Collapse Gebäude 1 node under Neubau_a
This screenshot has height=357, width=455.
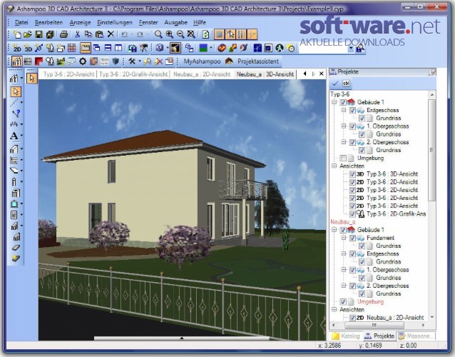[334, 230]
